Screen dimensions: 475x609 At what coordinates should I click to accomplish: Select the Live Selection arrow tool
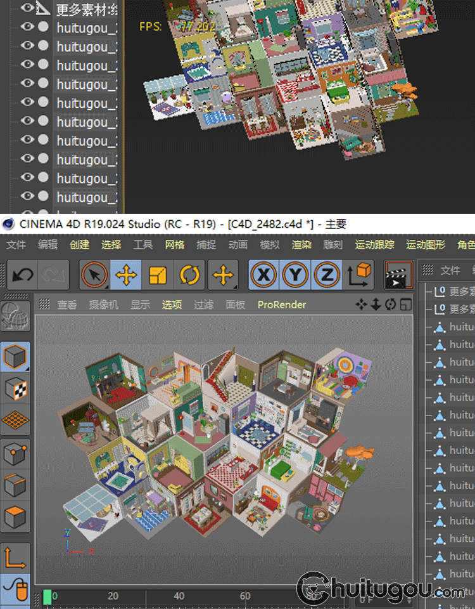click(94, 275)
